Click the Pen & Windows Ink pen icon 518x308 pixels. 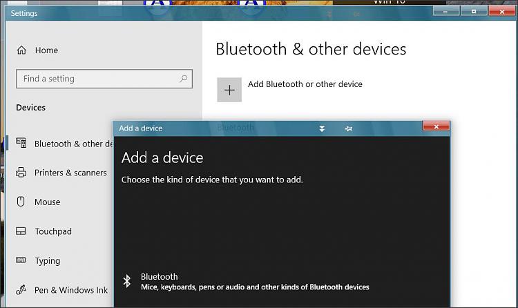tap(21, 290)
